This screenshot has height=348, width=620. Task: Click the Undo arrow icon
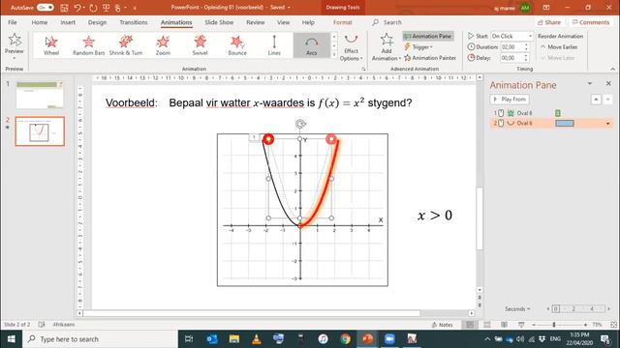click(x=77, y=8)
